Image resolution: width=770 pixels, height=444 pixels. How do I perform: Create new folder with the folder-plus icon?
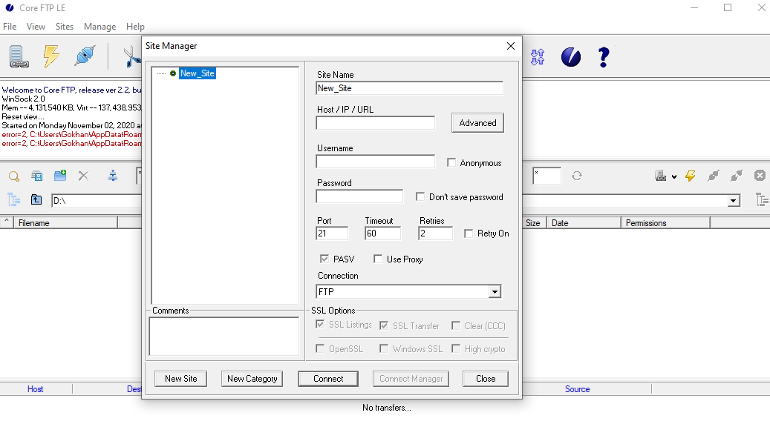(x=60, y=176)
